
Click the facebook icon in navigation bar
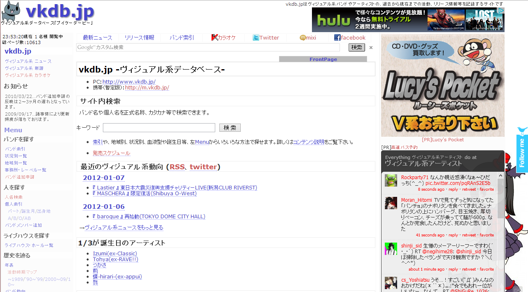(x=337, y=37)
